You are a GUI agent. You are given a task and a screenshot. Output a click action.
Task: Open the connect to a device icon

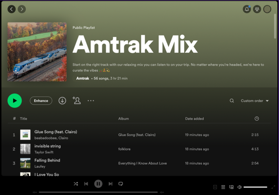231,187
